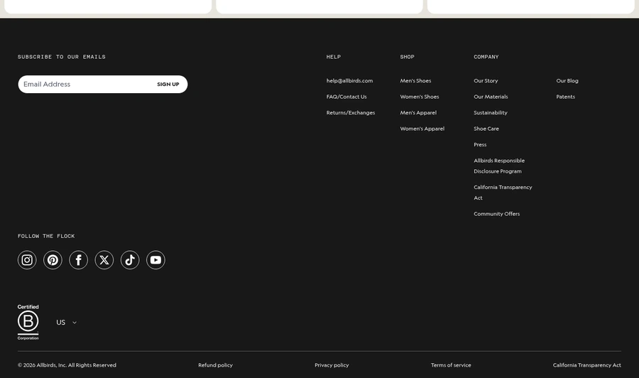Viewport: 639px width, 378px height.
Task: Open Terms of service link
Action: [451, 365]
